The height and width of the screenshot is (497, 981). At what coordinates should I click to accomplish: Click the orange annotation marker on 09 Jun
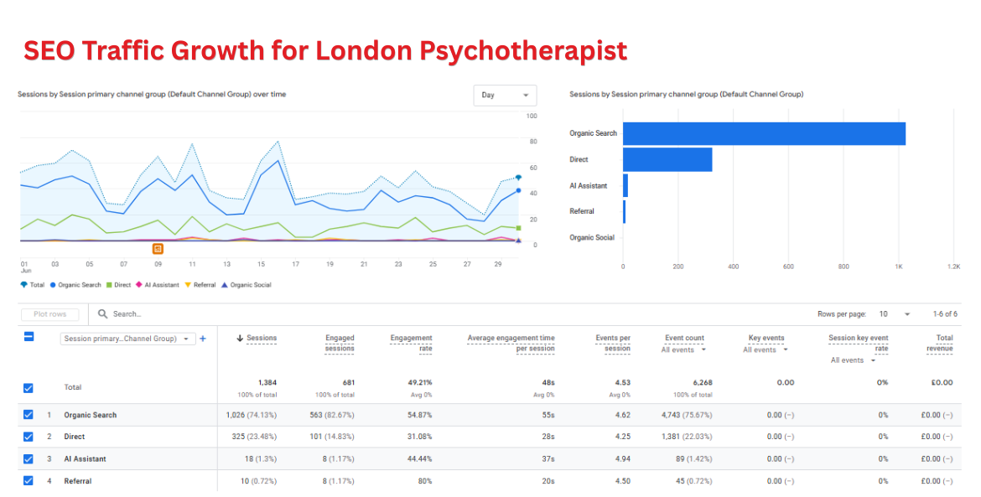click(158, 249)
